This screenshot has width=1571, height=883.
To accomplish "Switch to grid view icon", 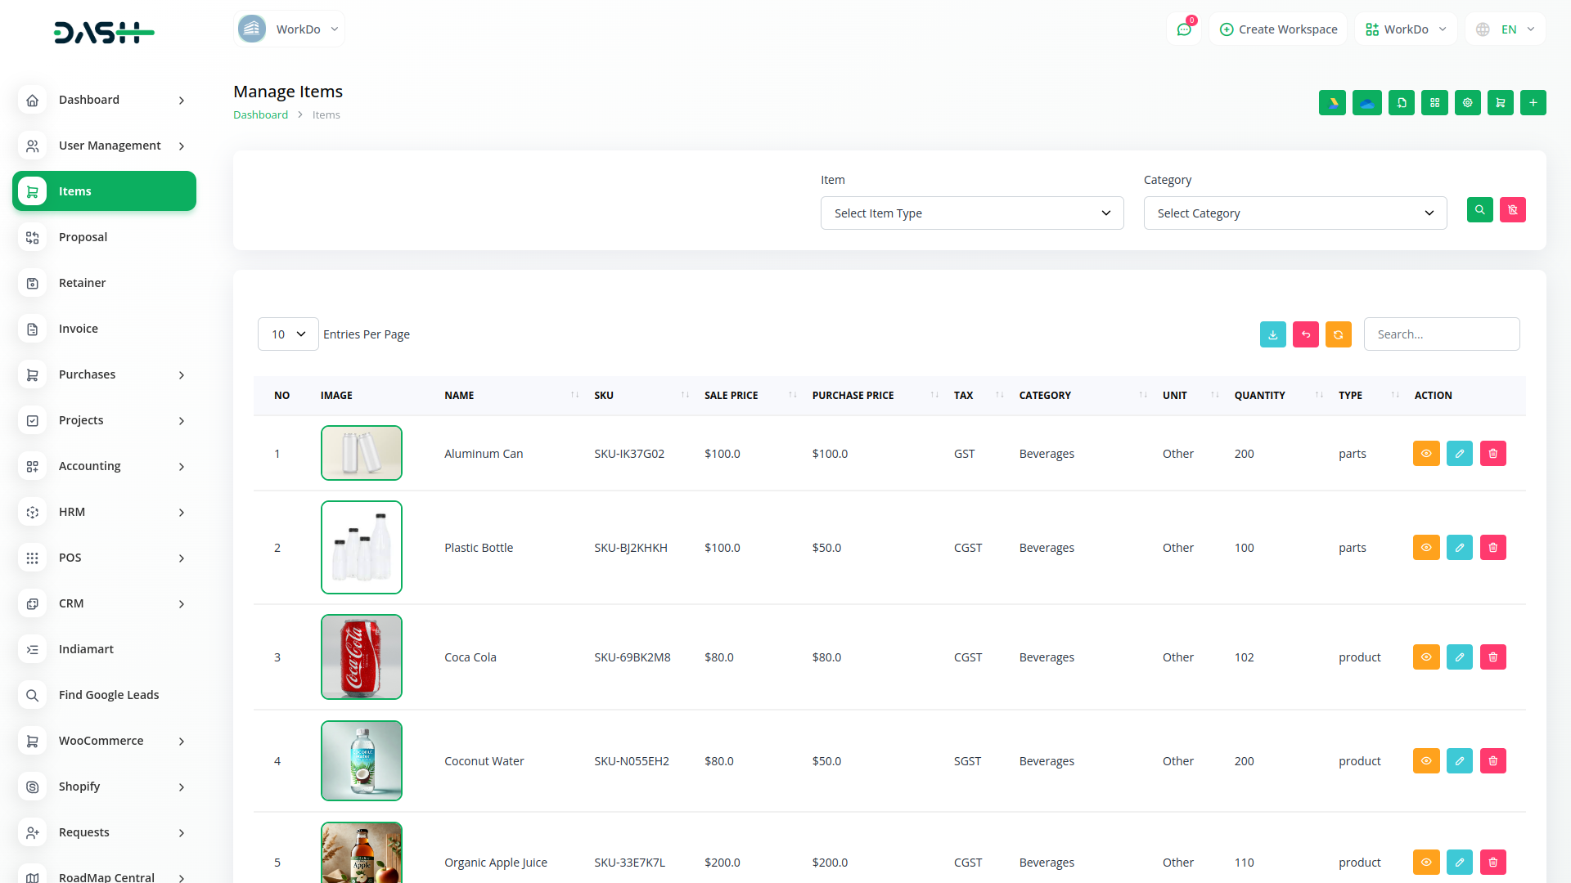I will tap(1434, 103).
